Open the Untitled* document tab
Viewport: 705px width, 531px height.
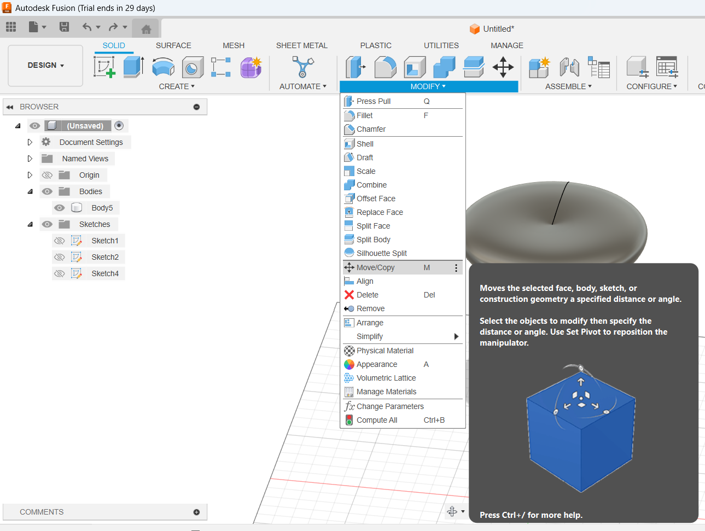[492, 29]
